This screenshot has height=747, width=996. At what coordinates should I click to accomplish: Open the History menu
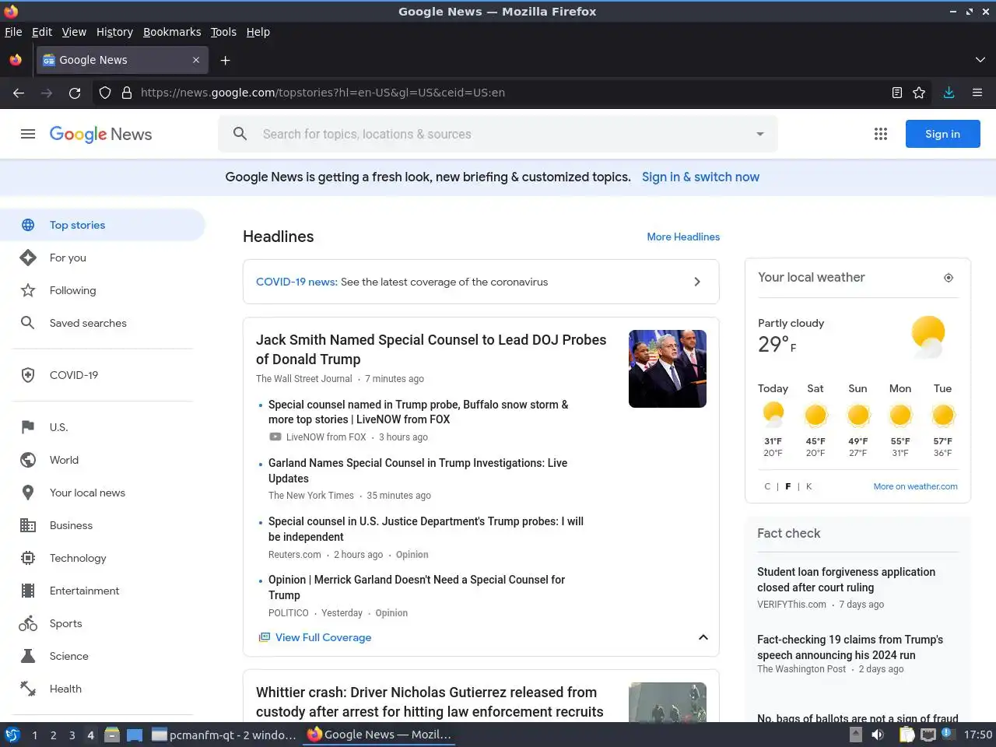coord(114,32)
